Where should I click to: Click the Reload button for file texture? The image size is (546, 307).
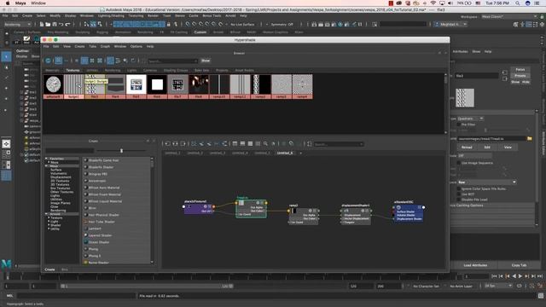(x=467, y=148)
